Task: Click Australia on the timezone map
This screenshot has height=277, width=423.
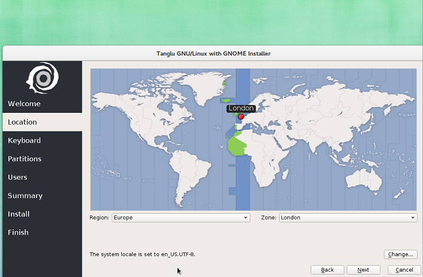Action: coord(364,179)
